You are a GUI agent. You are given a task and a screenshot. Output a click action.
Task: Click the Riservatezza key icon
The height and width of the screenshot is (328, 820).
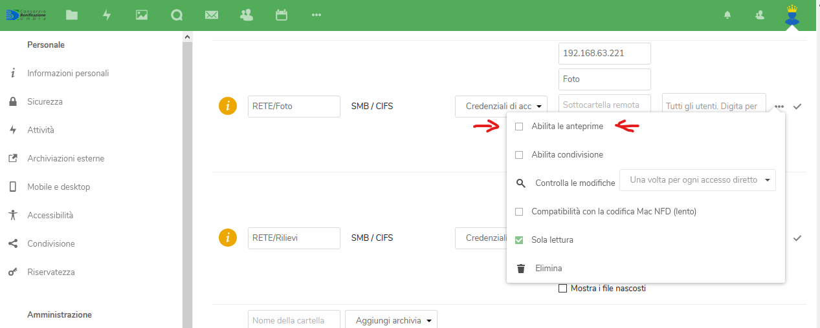click(x=13, y=272)
